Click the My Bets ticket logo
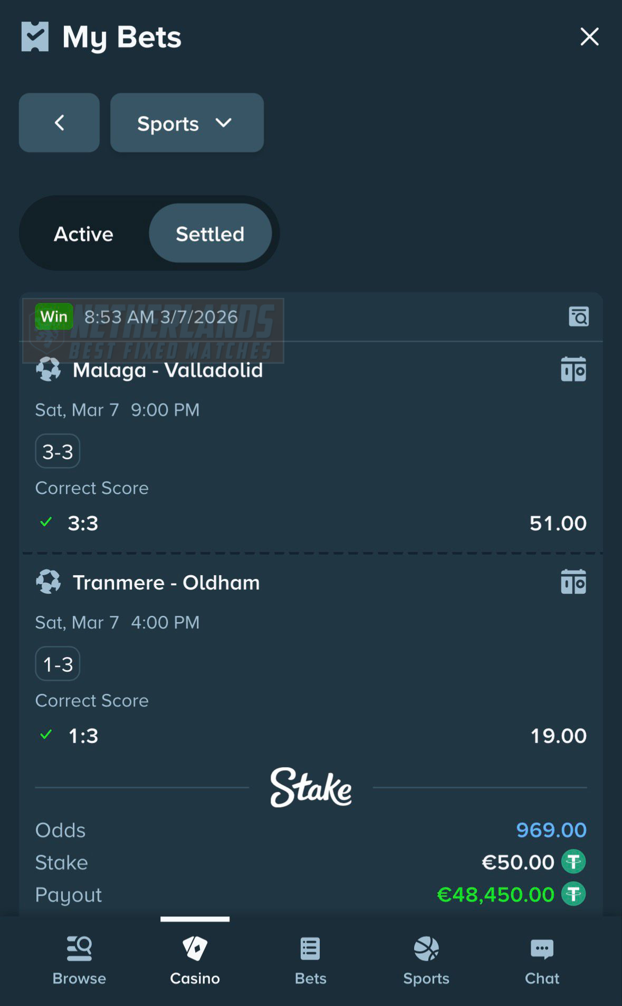622x1006 pixels. (35, 36)
